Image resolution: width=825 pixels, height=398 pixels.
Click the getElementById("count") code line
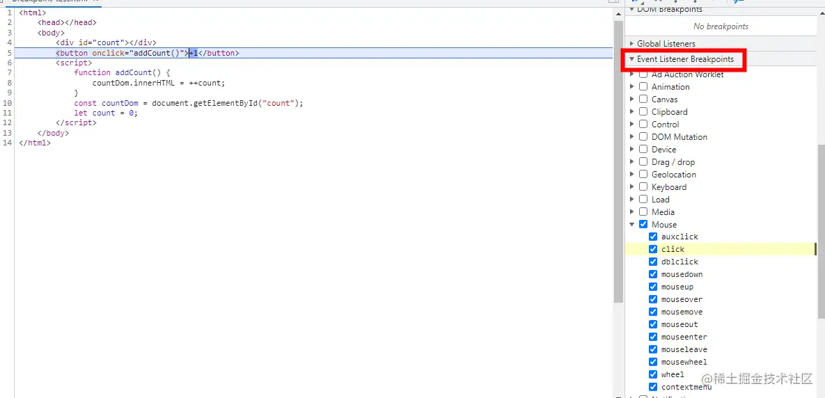click(x=189, y=102)
